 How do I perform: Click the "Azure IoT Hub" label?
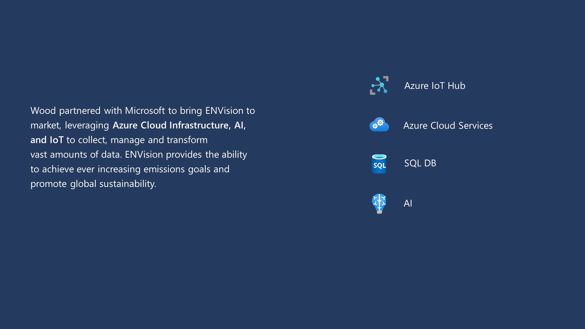click(435, 86)
